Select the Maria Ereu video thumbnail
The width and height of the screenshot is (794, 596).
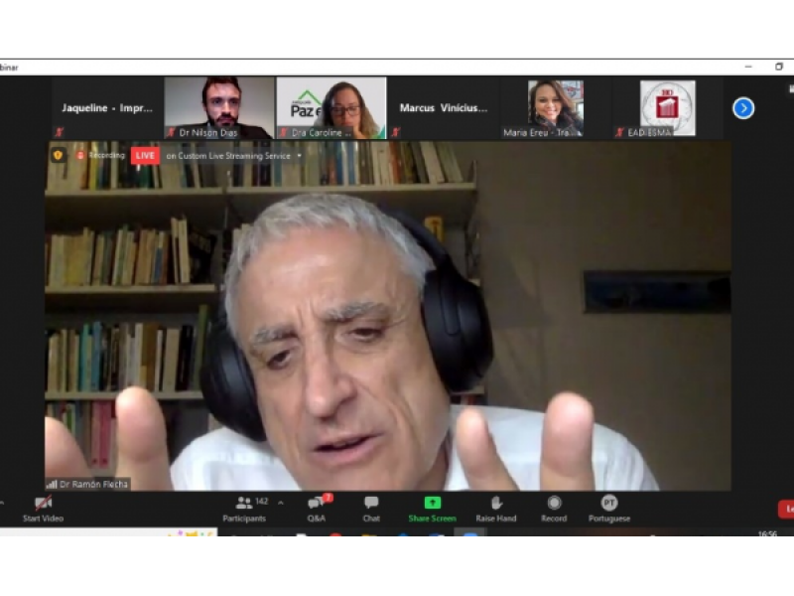(x=555, y=108)
